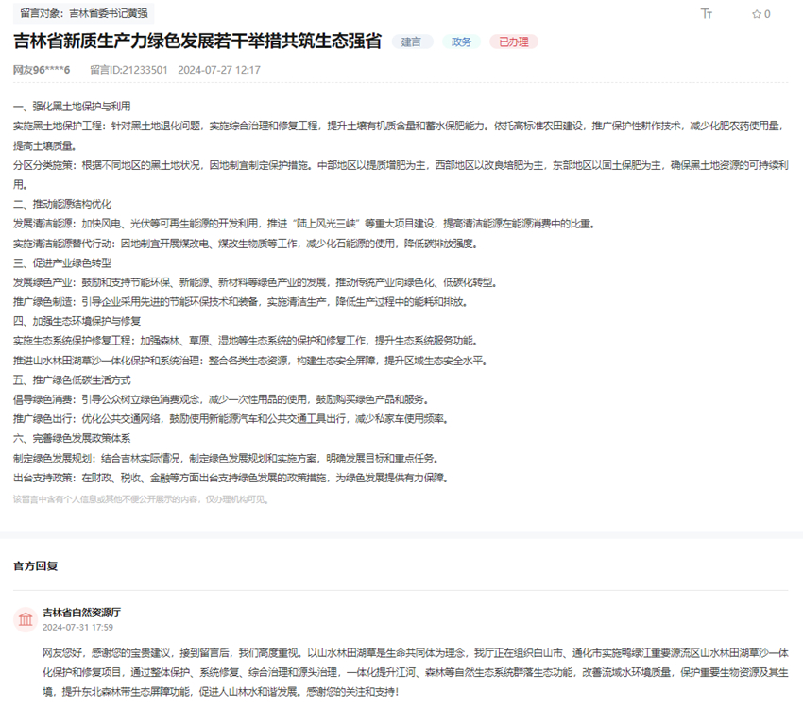The width and height of the screenshot is (803, 707).
Task: Click the heading 二、推动能源结构优化
Action: [62, 204]
